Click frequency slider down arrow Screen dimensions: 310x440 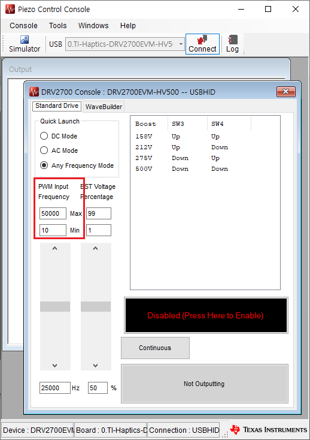pos(55,365)
